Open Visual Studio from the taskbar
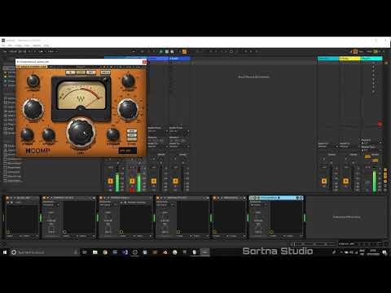The height and width of the screenshot is (293, 391). [125, 252]
